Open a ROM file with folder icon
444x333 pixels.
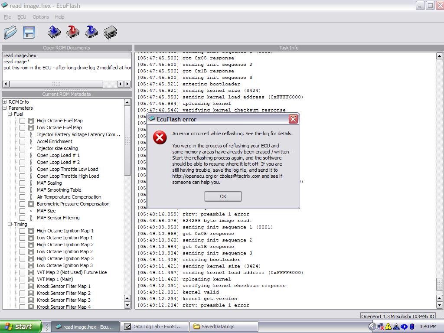point(10,32)
